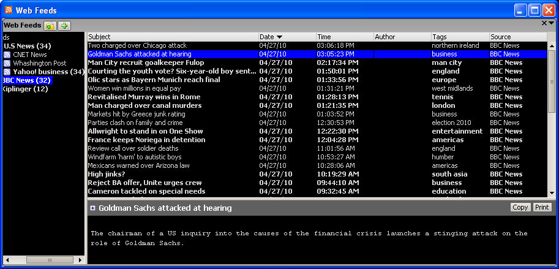Viewport: 559px width, 269px height.
Task: Click the feed tree scroll right arrow
Action: point(80,260)
